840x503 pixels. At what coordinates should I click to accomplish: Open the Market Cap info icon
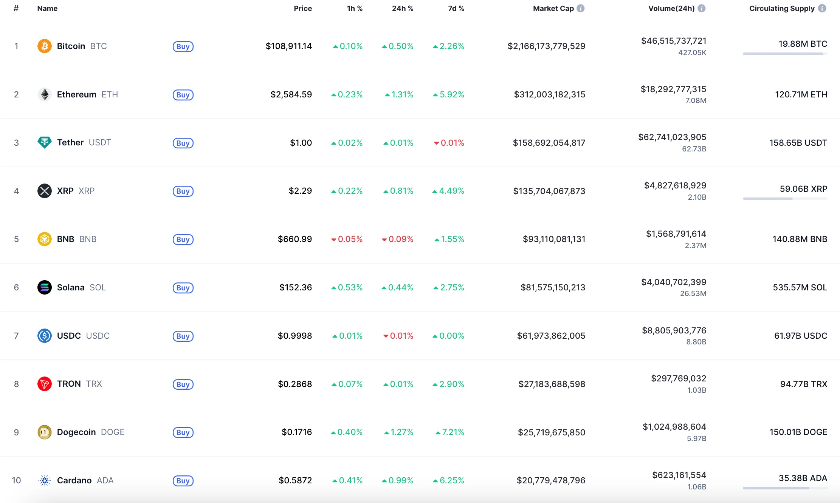(581, 8)
